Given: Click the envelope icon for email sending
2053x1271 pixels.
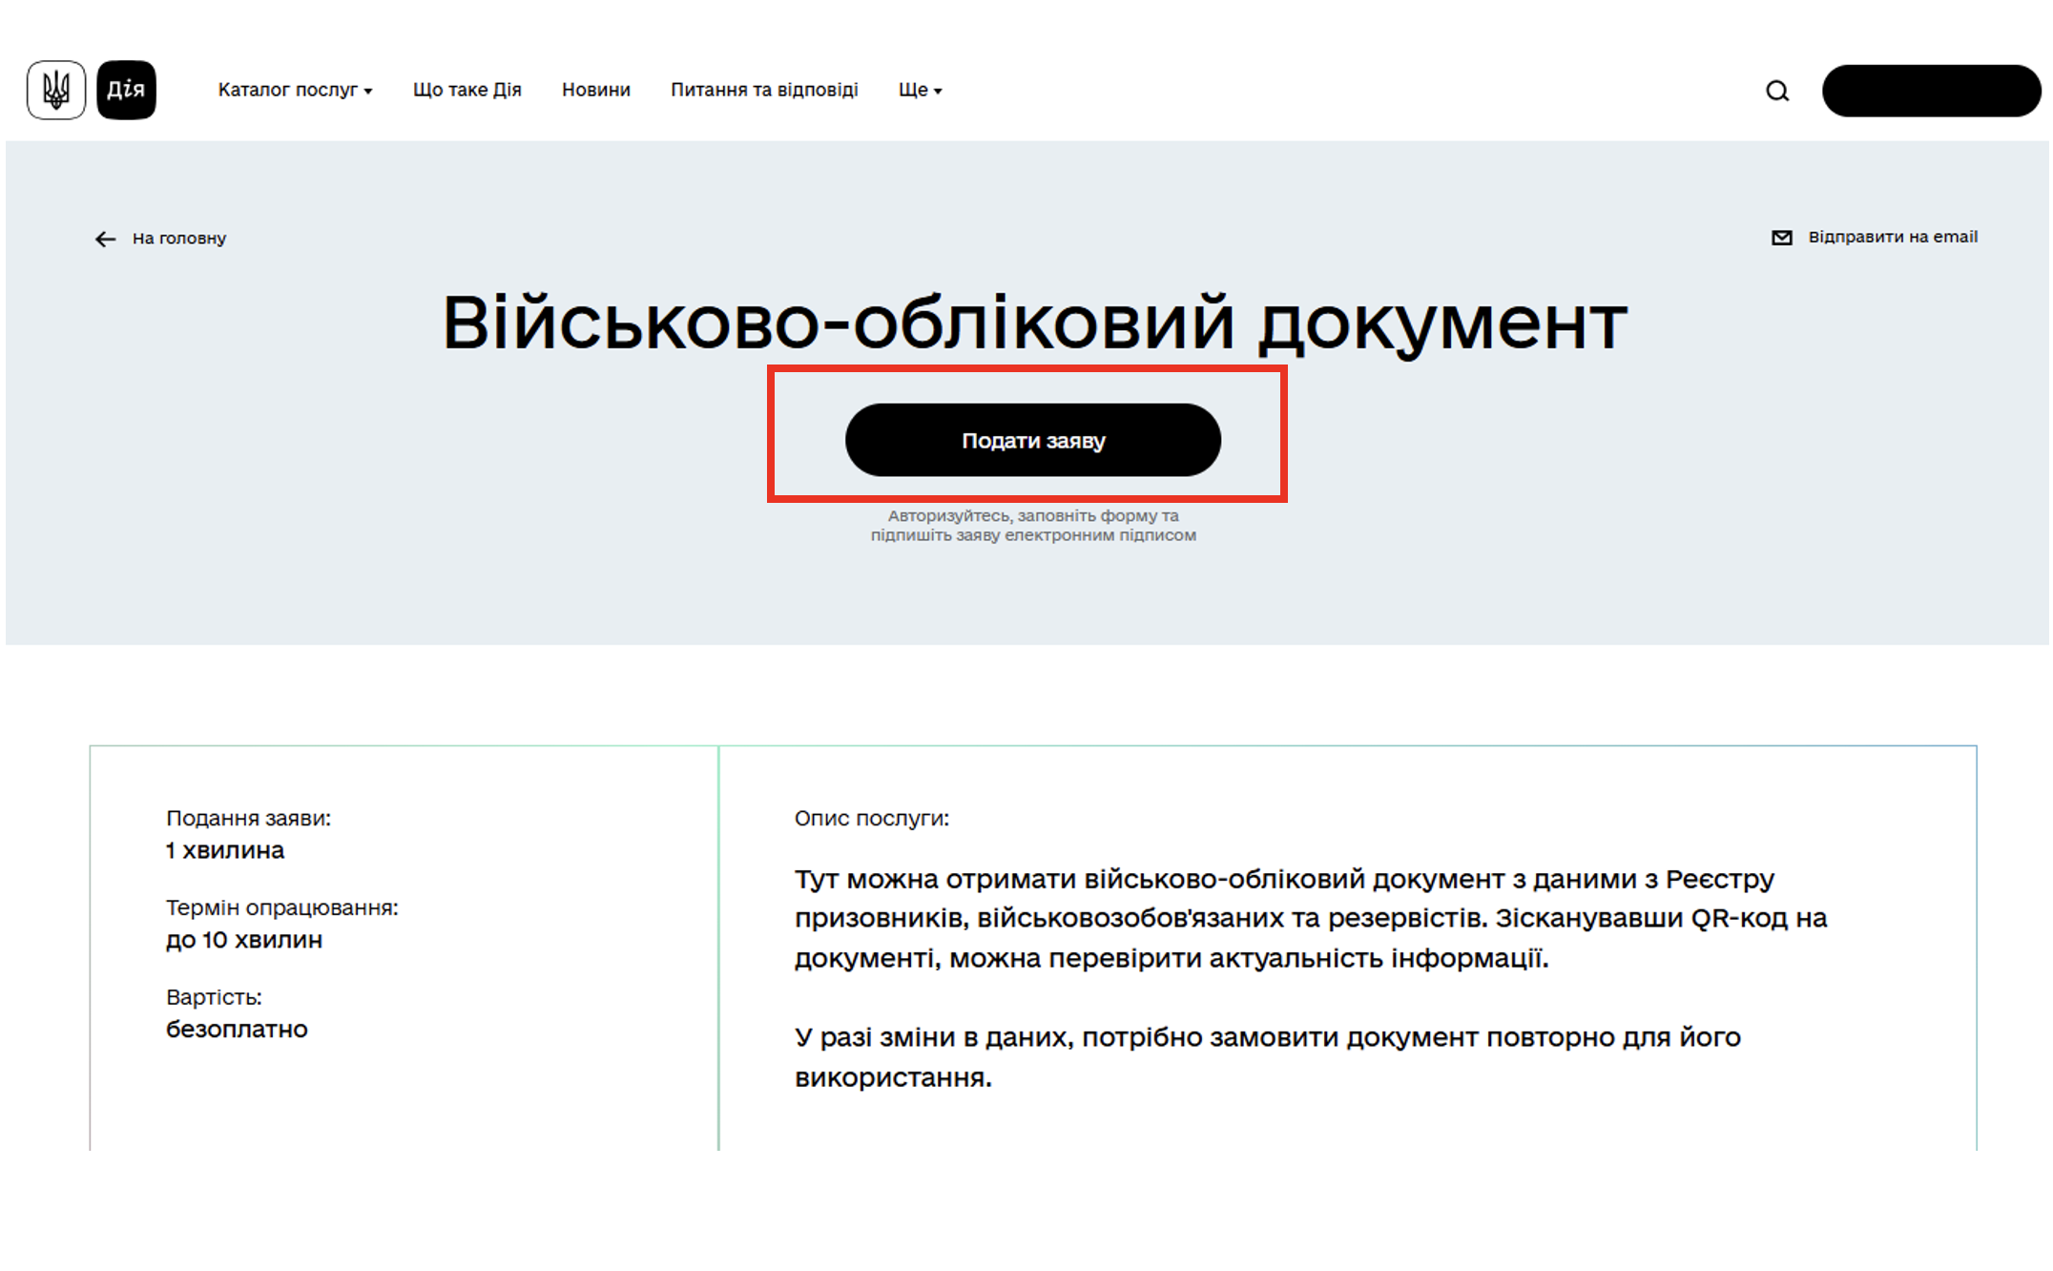Looking at the screenshot, I should pos(1781,238).
